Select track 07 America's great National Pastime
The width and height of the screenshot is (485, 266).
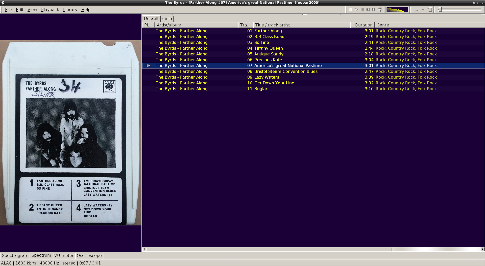pyautogui.click(x=313, y=65)
